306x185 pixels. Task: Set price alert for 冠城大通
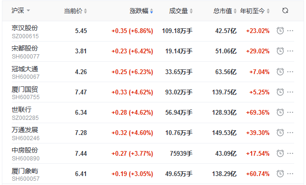click(280, 72)
